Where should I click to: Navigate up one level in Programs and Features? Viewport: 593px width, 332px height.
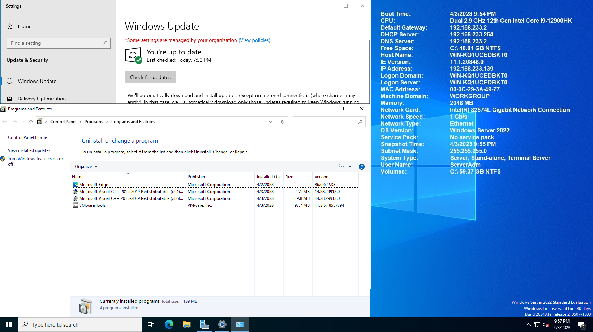[31, 122]
